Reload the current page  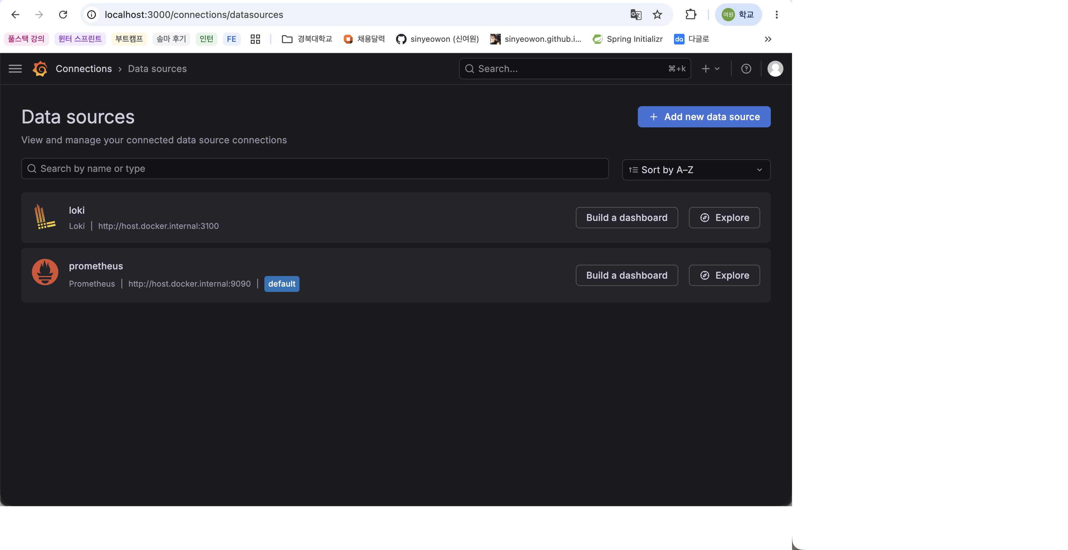pyautogui.click(x=63, y=15)
